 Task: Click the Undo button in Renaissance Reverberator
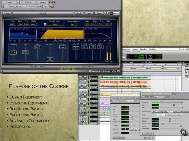point(7,13)
